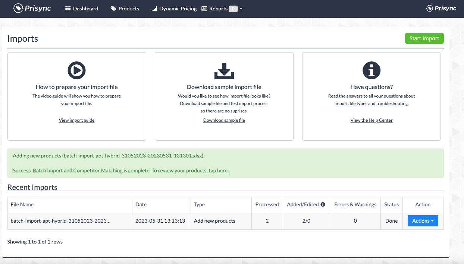The width and height of the screenshot is (464, 264).
Task: Open the Dashboard menu item
Action: [82, 9]
